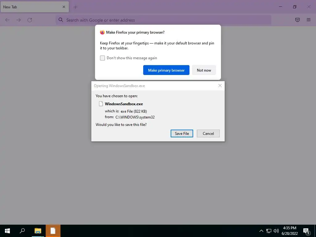Click the WindowsSandbox.exe file icon
The image size is (316, 237).
pyautogui.click(x=101, y=104)
